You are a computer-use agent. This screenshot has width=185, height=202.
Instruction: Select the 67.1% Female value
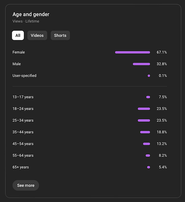[x=162, y=52]
